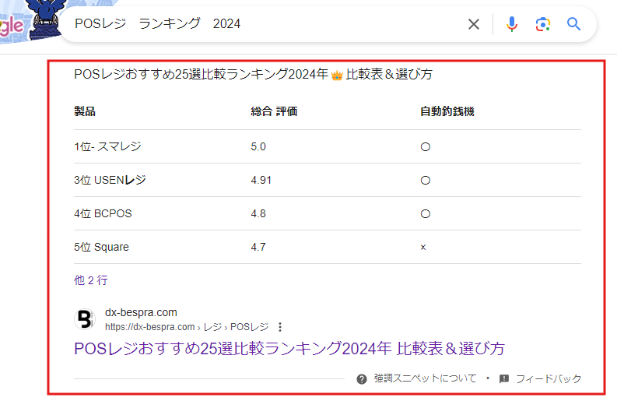
Task: Click the https://dx-bespra.com breadcrumb URL
Action: 149,327
